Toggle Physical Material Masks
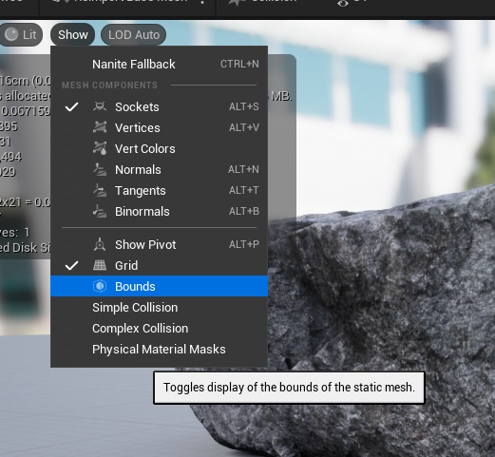This screenshot has height=457, width=495. coord(160,349)
